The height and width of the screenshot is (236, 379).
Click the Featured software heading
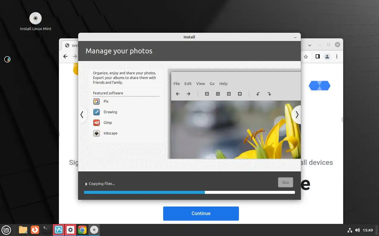(108, 93)
